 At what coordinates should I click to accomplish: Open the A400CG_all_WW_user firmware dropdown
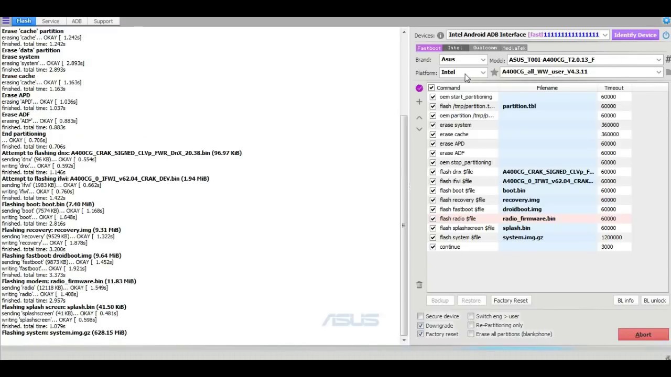point(581,72)
